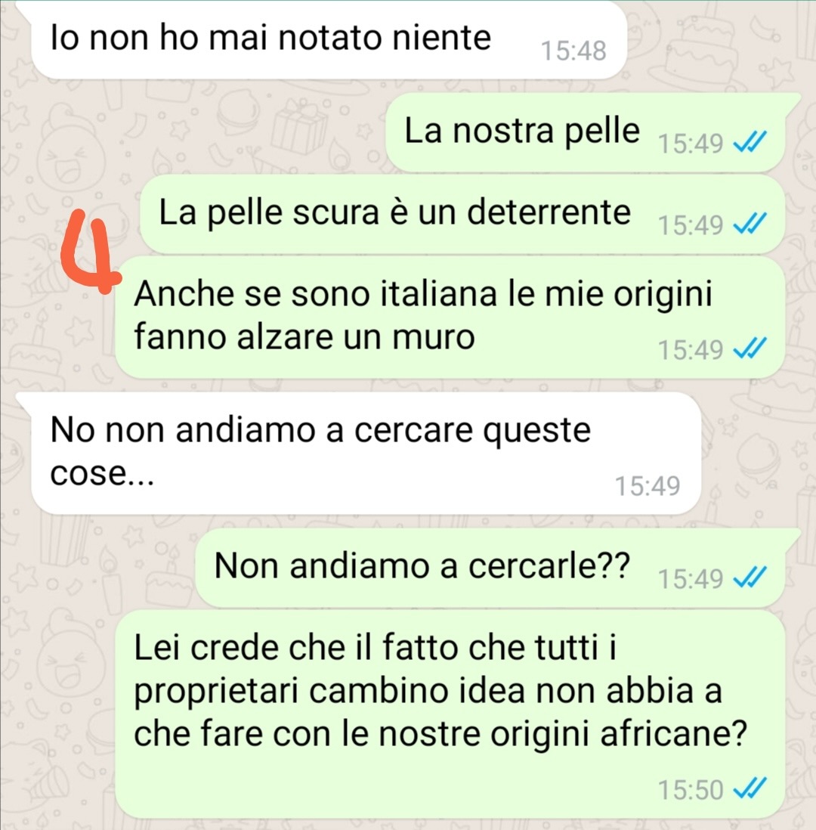Select the 'La nostra pelle' message bubble
816x830 pixels.
pos(585,133)
